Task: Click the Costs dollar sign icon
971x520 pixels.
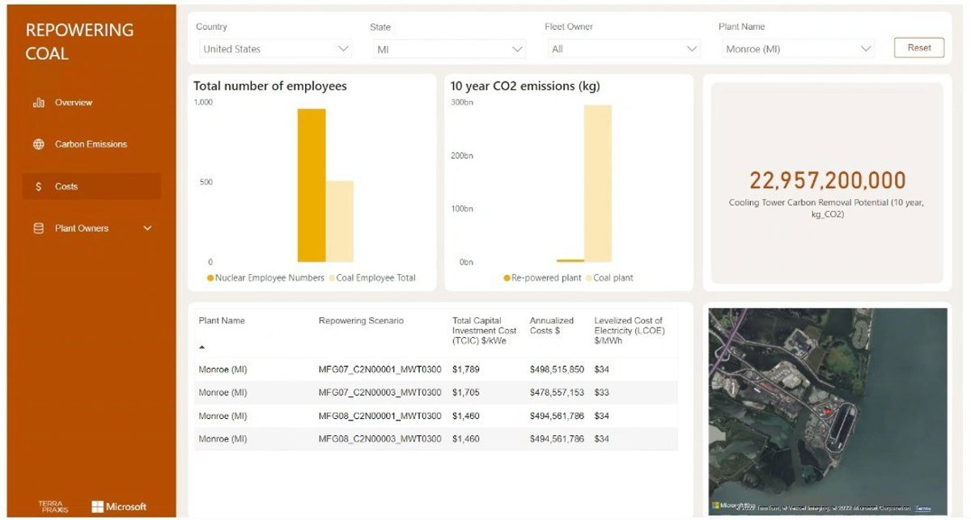Action: (x=38, y=187)
